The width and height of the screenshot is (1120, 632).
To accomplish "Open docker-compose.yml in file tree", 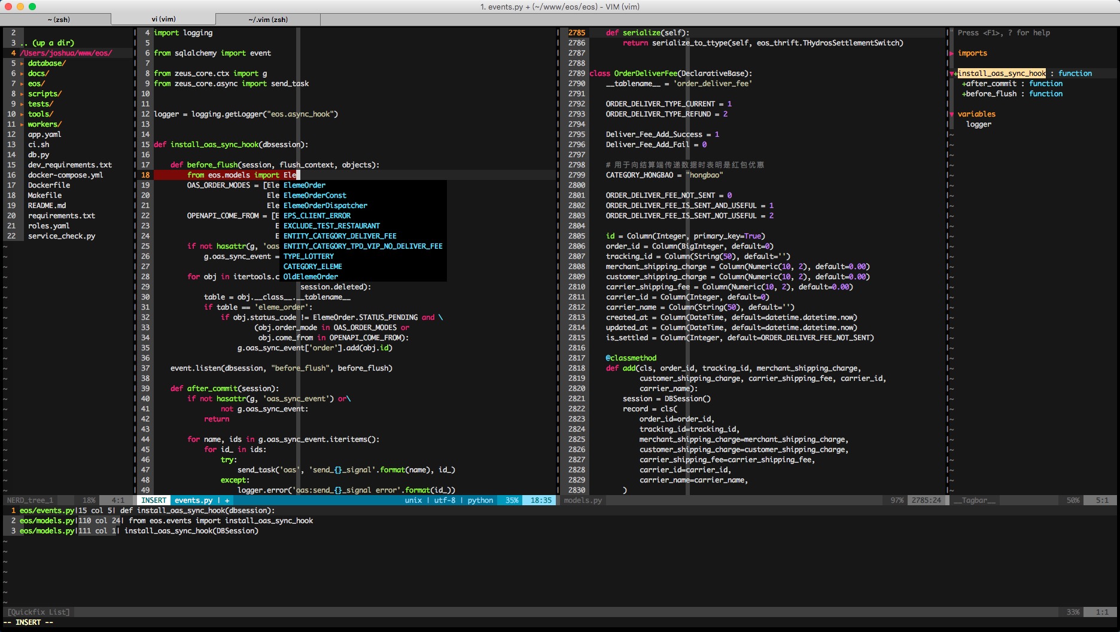I will 65,175.
